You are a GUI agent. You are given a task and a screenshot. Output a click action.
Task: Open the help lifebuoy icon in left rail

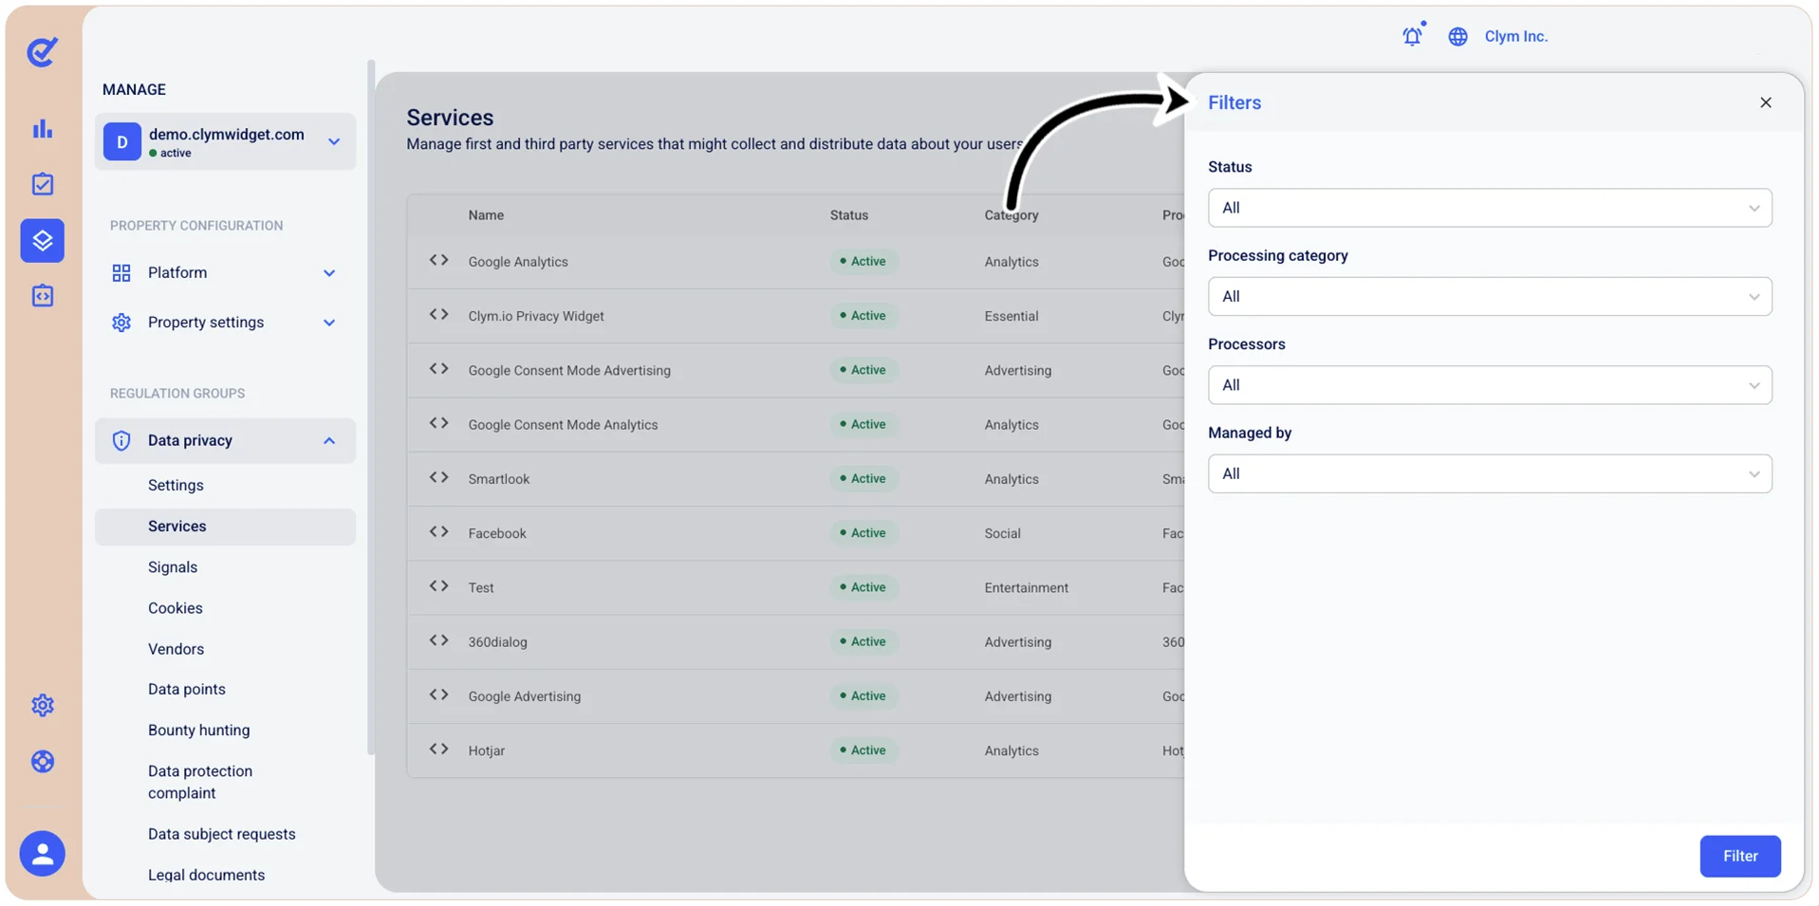click(43, 762)
